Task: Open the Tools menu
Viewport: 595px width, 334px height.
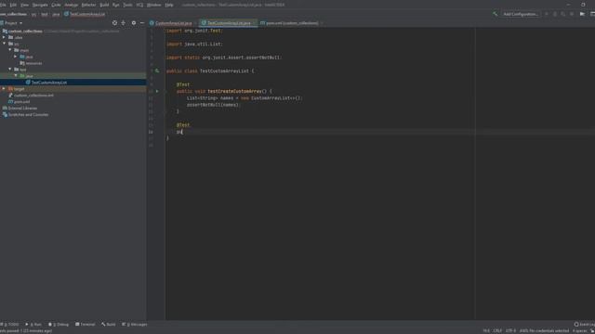Action: pyautogui.click(x=128, y=5)
